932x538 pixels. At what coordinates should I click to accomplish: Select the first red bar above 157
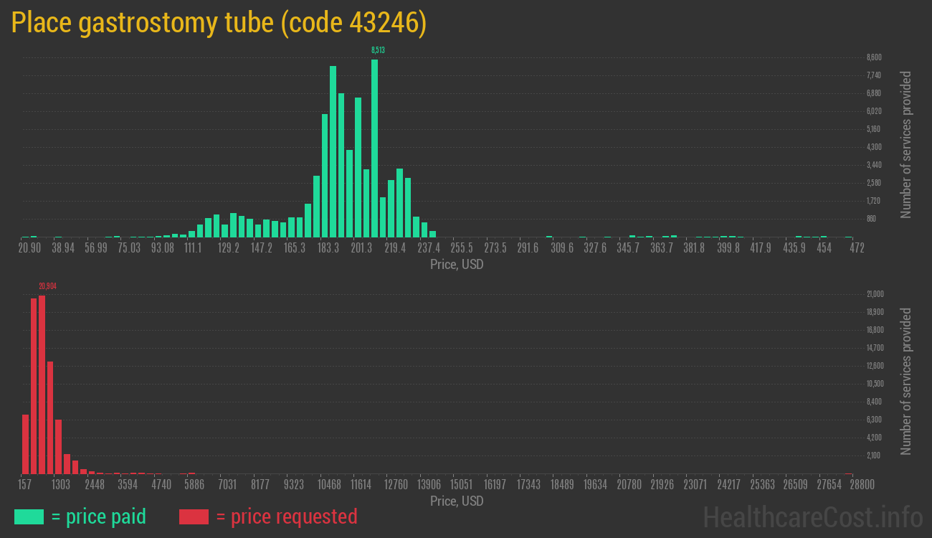(25, 443)
